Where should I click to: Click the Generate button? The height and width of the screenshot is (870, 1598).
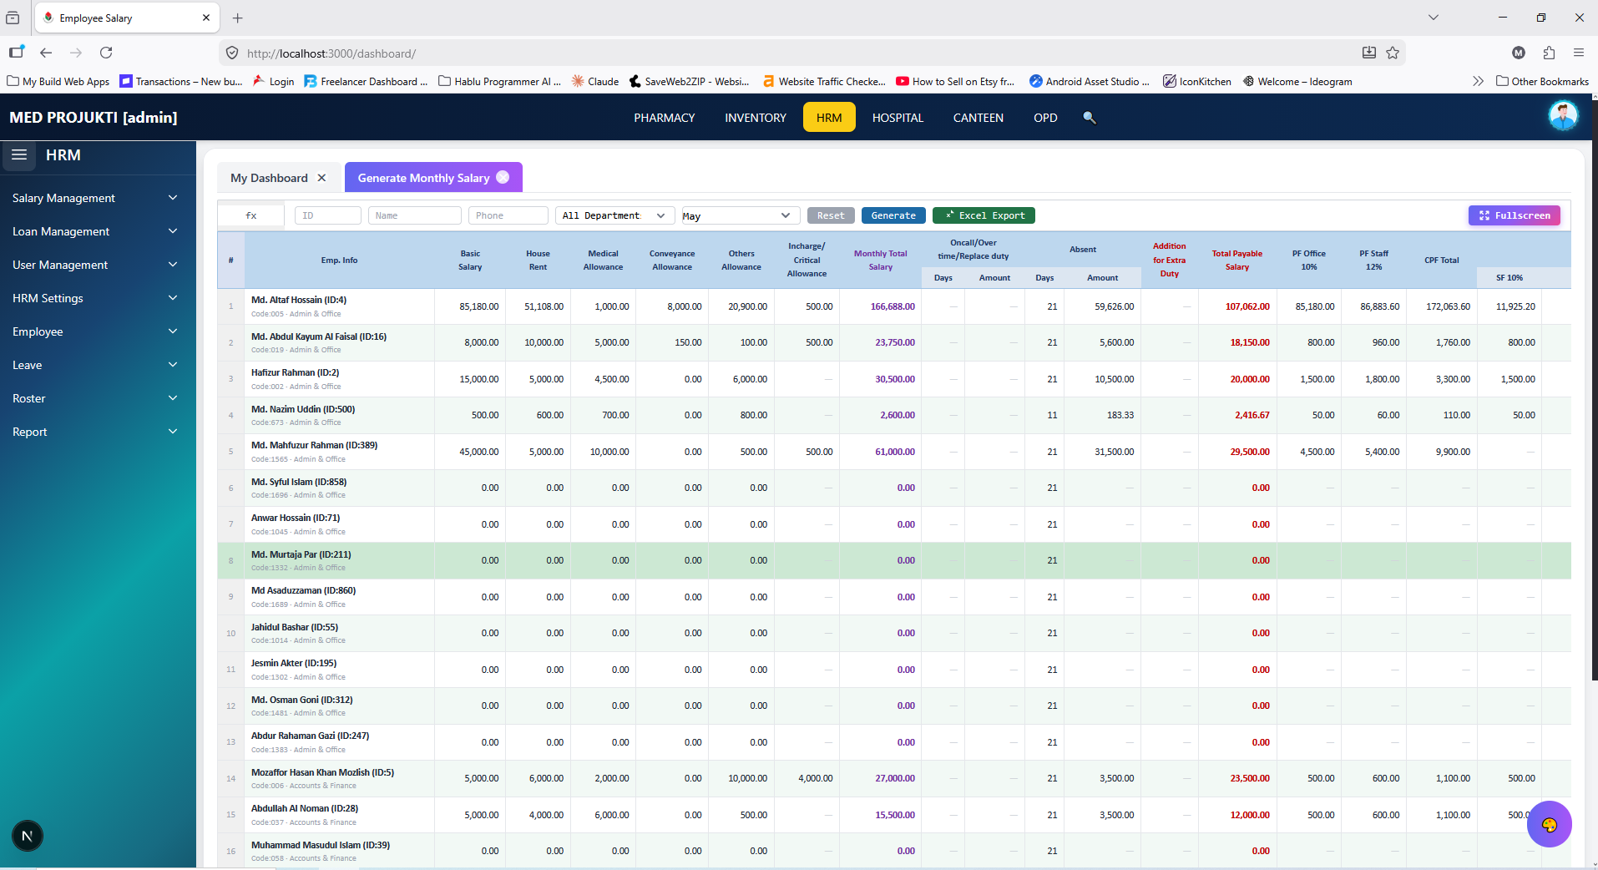click(x=893, y=215)
